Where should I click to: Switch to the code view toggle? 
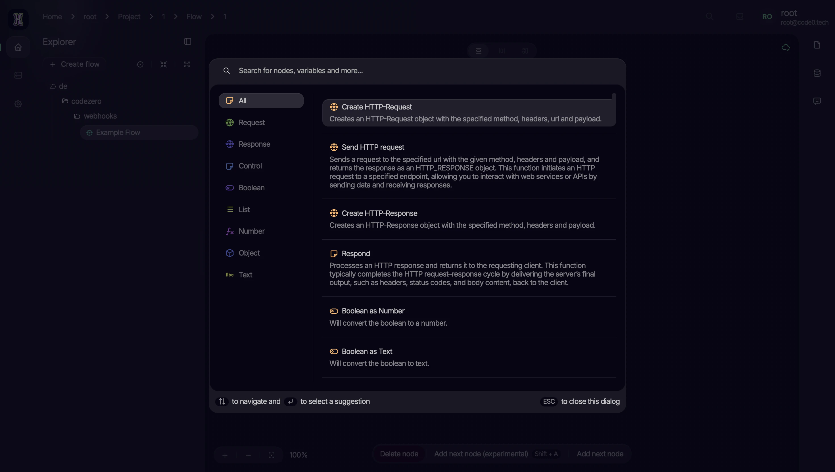pyautogui.click(x=502, y=51)
